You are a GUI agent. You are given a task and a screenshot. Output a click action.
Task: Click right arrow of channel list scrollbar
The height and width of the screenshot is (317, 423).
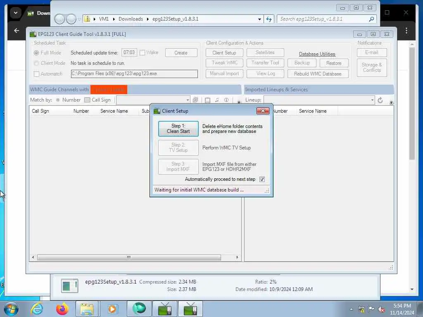click(237, 258)
